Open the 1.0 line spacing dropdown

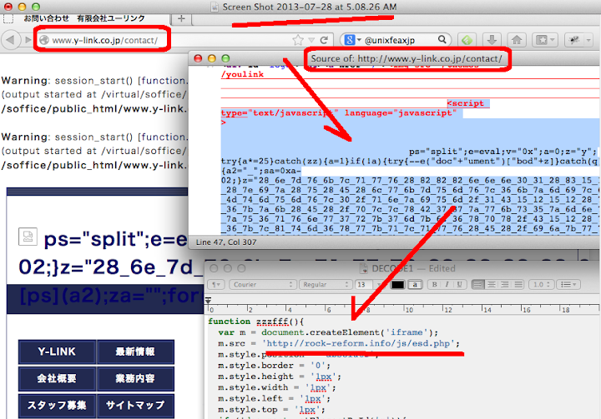tap(541, 284)
